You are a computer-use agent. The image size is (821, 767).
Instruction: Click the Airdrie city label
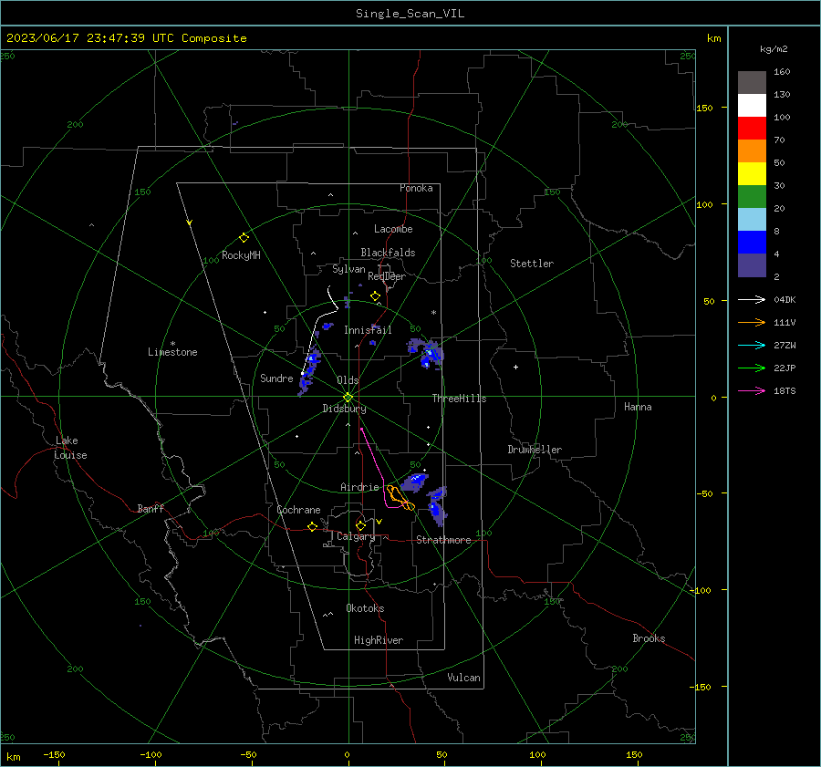359,487
